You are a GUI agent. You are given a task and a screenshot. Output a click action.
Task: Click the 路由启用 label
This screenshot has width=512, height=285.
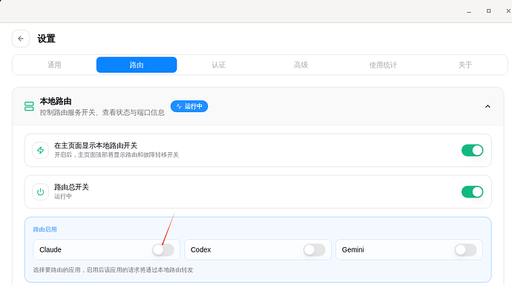[x=45, y=229]
